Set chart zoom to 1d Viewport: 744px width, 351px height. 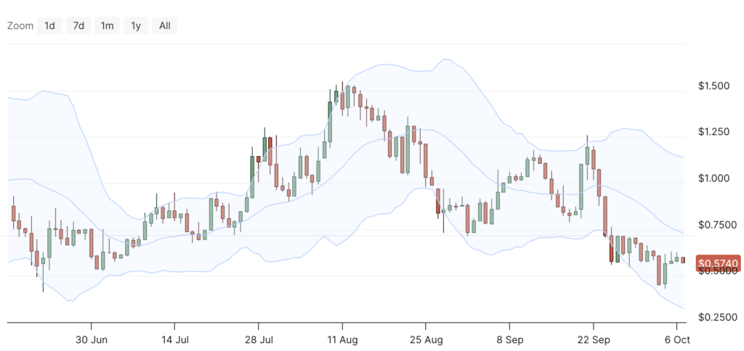tap(49, 26)
